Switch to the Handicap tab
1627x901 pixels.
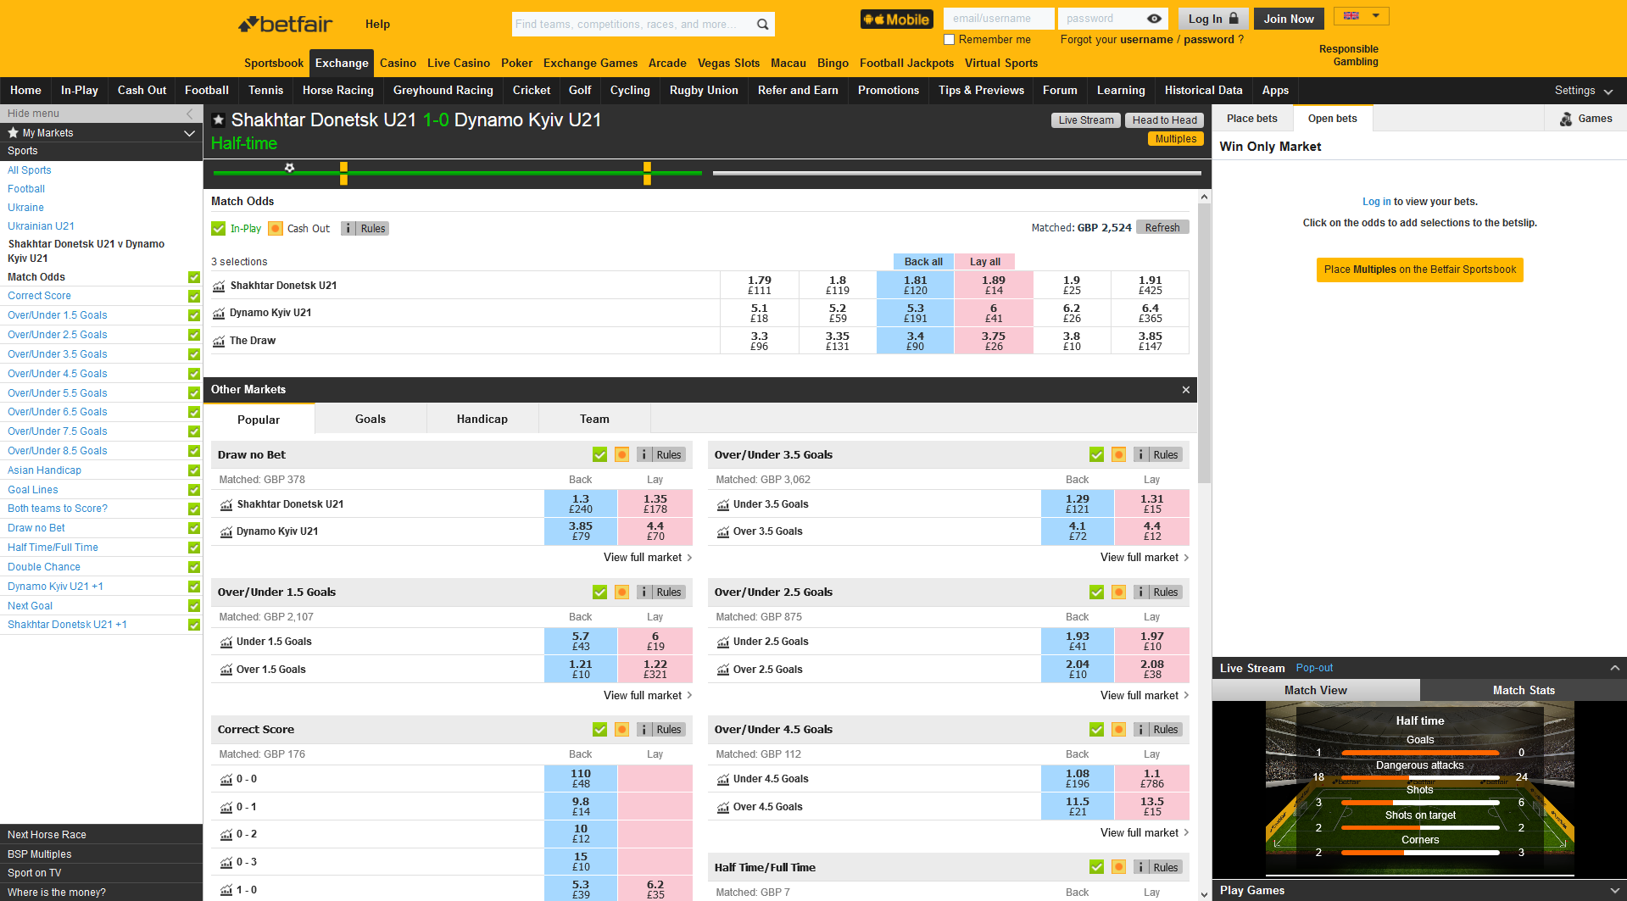click(482, 419)
